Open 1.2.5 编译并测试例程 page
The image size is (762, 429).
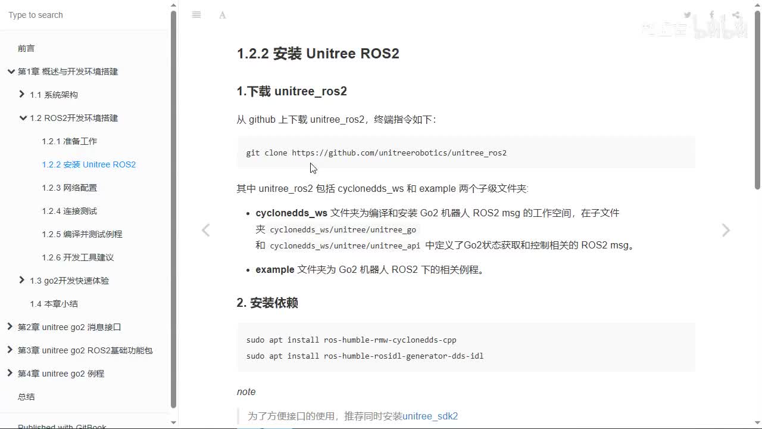pos(82,234)
